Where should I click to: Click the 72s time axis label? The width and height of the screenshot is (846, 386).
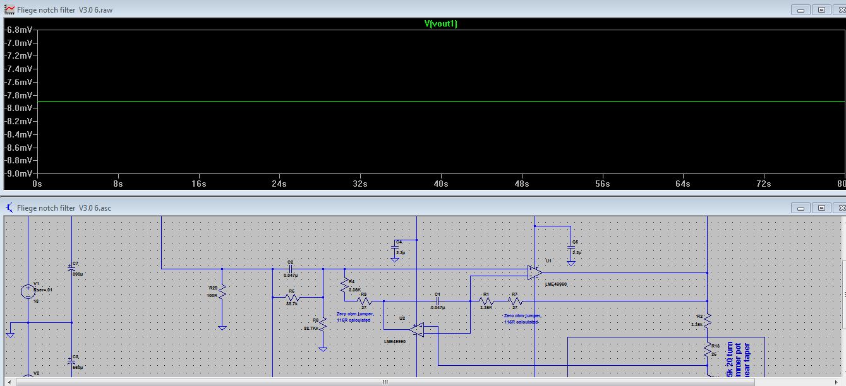[764, 184]
